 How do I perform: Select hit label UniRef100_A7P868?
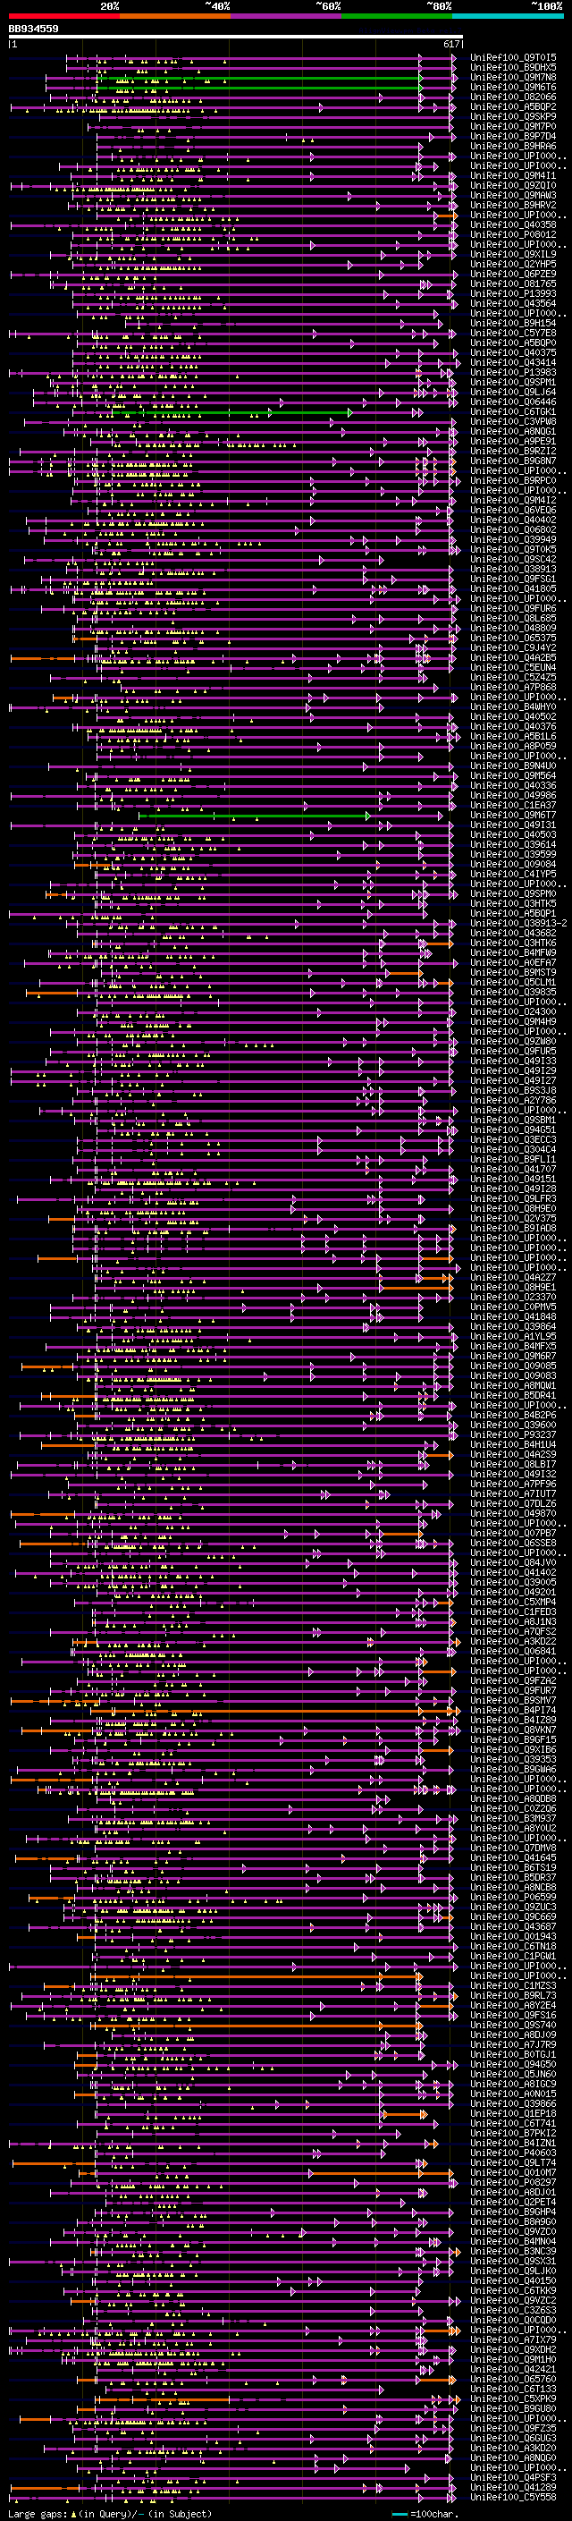click(x=512, y=687)
